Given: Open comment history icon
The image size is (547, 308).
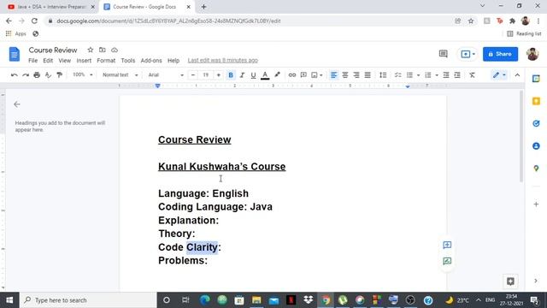Looking at the screenshot, I should click(x=443, y=54).
